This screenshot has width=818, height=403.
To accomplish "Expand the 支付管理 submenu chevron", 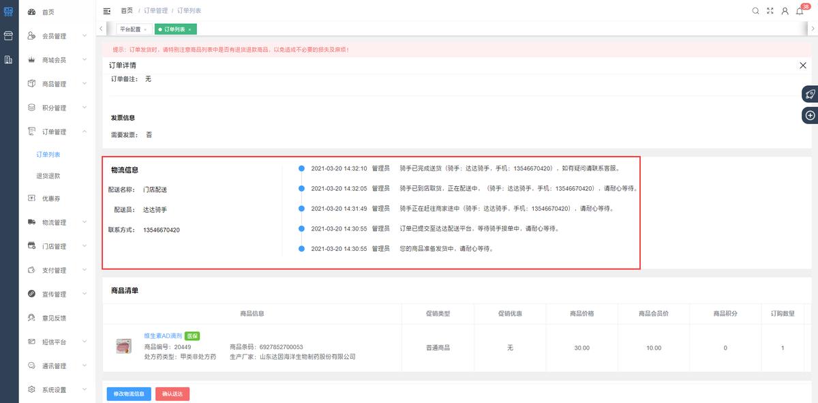I will point(85,269).
